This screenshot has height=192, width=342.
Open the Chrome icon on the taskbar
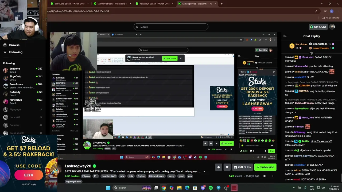(164, 188)
